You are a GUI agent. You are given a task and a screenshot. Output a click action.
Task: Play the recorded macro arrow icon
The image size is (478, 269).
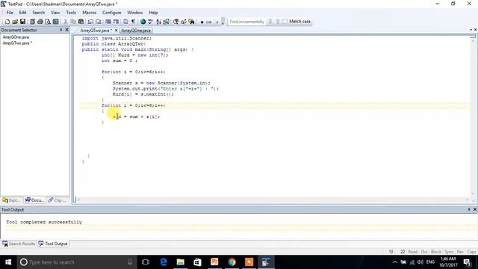(x=217, y=22)
